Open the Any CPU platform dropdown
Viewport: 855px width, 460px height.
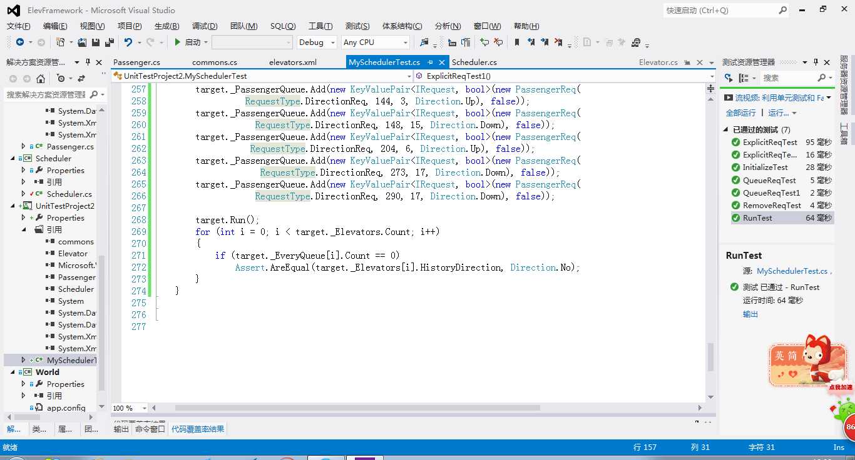(x=405, y=42)
